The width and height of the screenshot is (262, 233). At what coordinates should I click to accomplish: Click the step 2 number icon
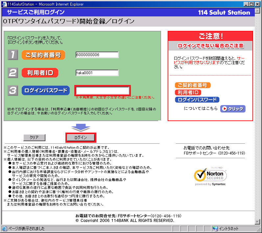pyautogui.click(x=12, y=73)
